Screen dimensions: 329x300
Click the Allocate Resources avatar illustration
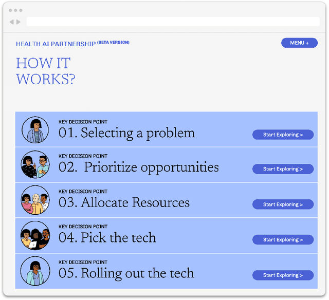click(35, 200)
